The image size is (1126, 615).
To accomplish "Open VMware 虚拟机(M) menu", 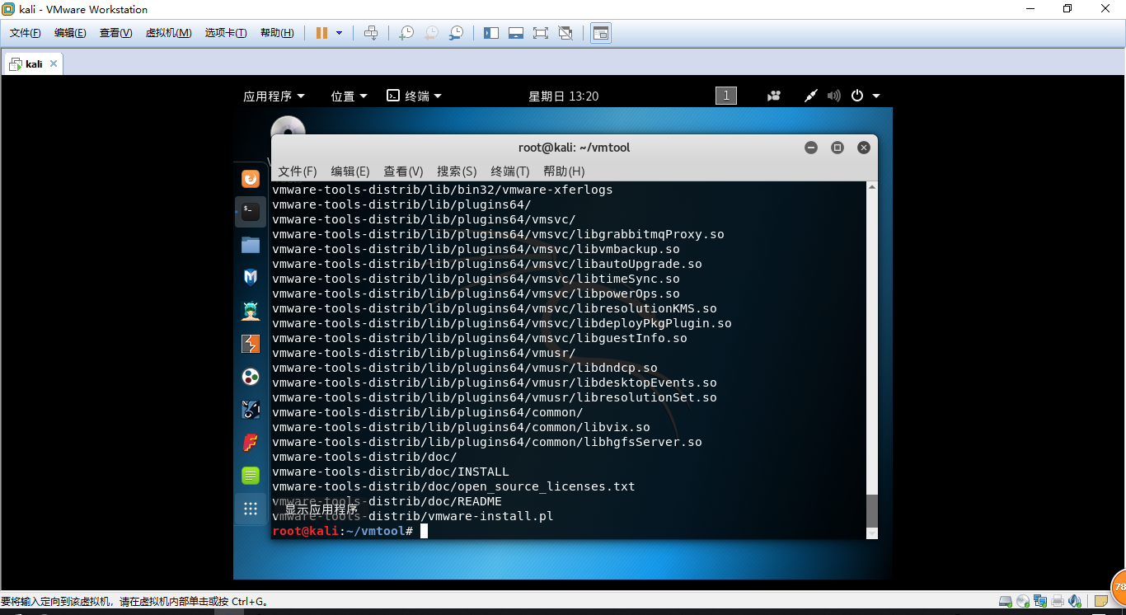I will point(168,33).
